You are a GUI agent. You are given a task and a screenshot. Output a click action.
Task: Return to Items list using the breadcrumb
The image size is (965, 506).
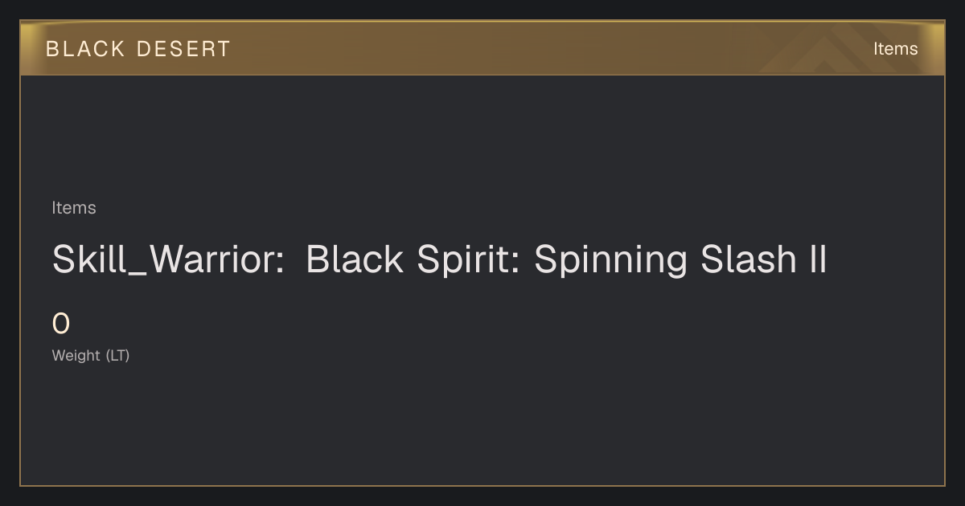(74, 208)
